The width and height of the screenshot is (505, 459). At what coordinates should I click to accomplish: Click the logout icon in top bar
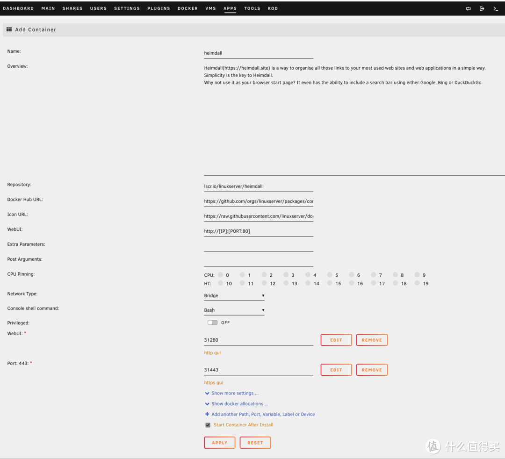(482, 8)
